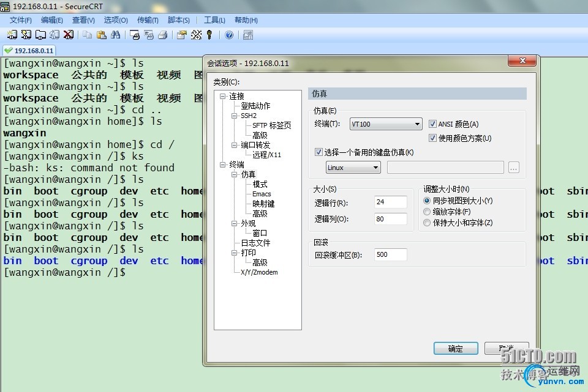The width and height of the screenshot is (588, 392).
Task: Open the 选项 menu
Action: pyautogui.click(x=116, y=20)
